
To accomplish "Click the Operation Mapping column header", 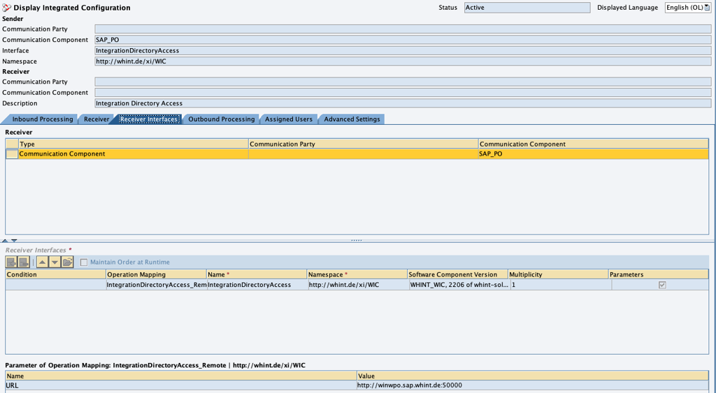I will [x=156, y=274].
